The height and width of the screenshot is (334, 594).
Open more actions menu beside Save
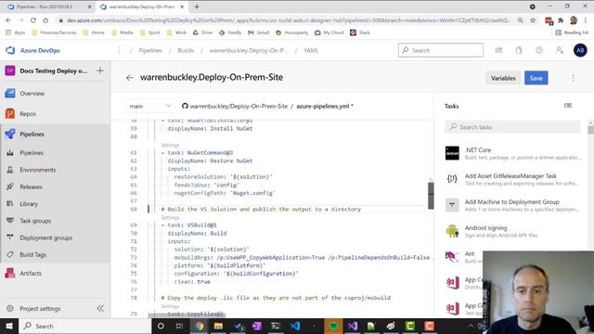pos(573,78)
